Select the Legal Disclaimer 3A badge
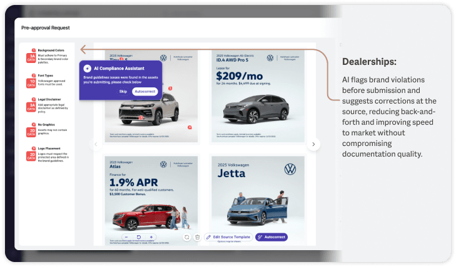 (31, 107)
